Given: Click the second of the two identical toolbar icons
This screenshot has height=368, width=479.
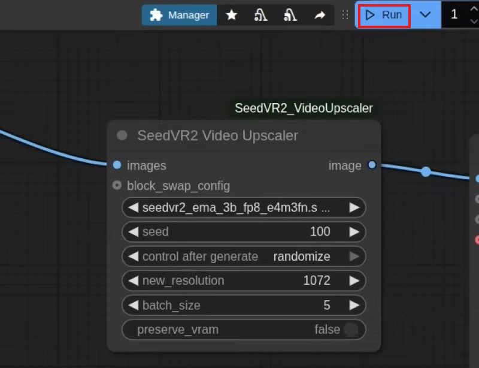Looking at the screenshot, I should (x=290, y=15).
